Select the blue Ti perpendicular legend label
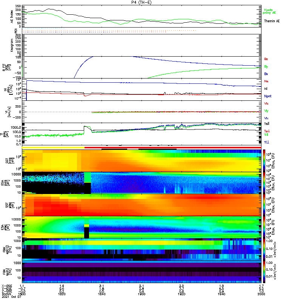Screen dimensions: 283x302 266,142
